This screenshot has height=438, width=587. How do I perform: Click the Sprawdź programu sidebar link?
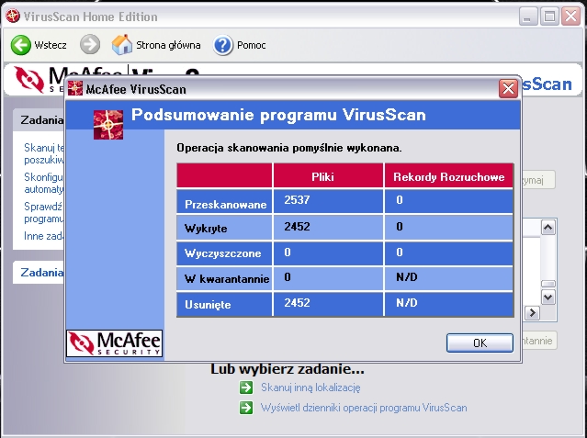point(44,212)
